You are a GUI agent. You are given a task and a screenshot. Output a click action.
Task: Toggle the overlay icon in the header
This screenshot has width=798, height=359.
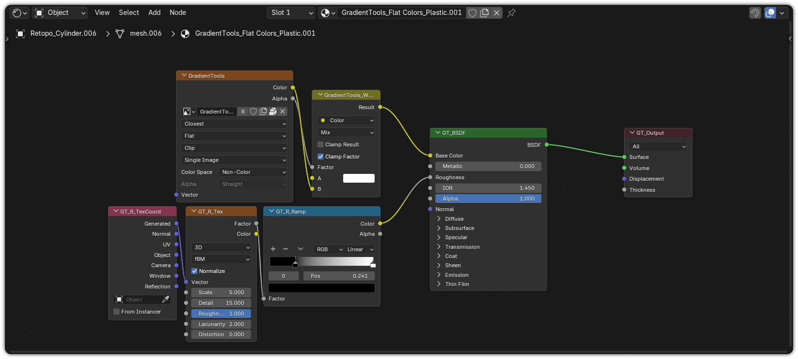click(x=770, y=13)
